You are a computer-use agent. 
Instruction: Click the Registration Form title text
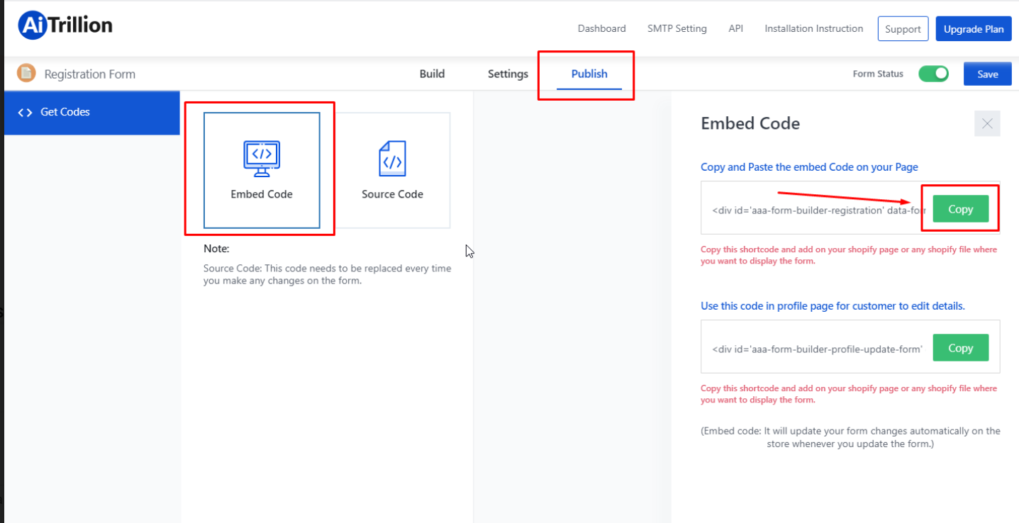[x=89, y=74]
